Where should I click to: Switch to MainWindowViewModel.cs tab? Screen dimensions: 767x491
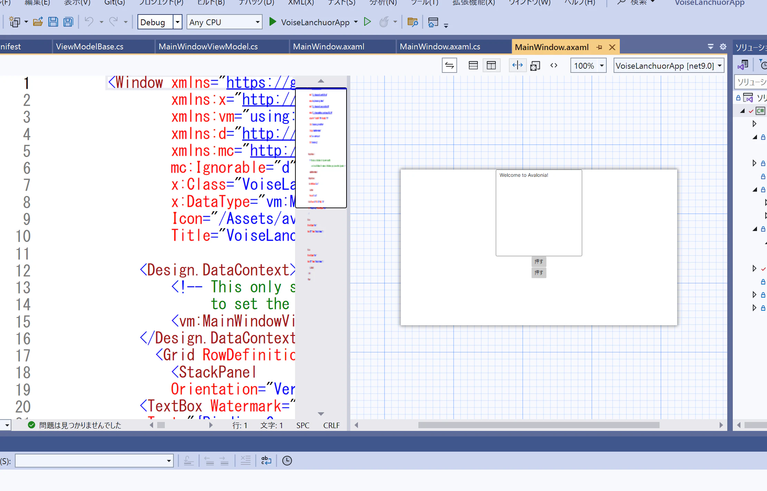pos(208,47)
